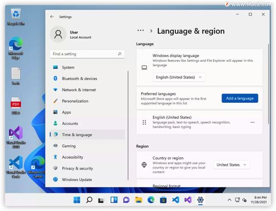Click the Accessibility figure icon

[55, 157]
